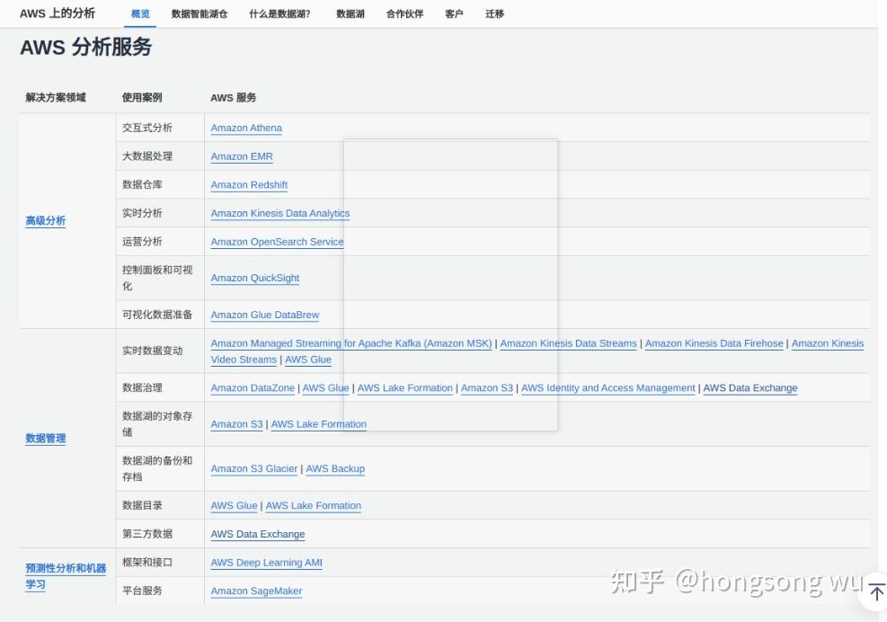Screen dimensions: 887x622
Task: Open the AWS Deep Learning AMI link
Action: tap(266, 563)
